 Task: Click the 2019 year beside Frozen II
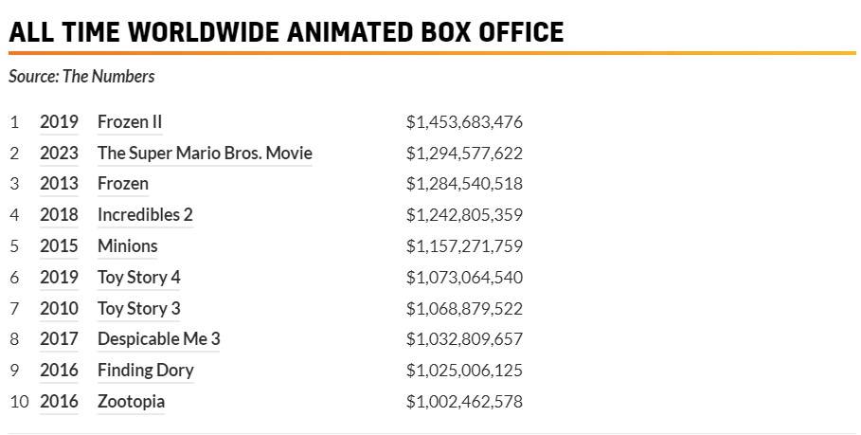[x=59, y=122]
